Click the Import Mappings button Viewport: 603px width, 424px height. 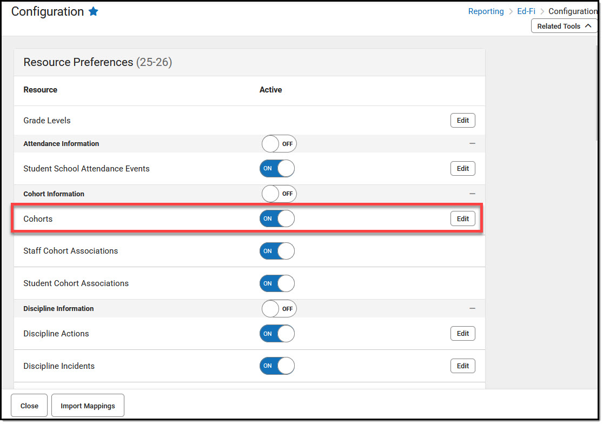pyautogui.click(x=88, y=406)
